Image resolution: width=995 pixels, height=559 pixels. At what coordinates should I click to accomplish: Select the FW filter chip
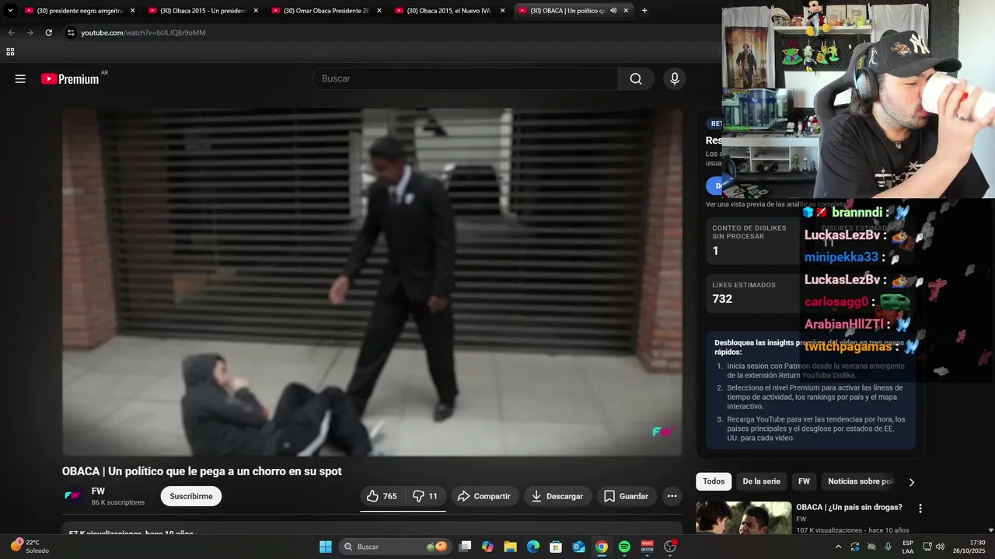804,481
